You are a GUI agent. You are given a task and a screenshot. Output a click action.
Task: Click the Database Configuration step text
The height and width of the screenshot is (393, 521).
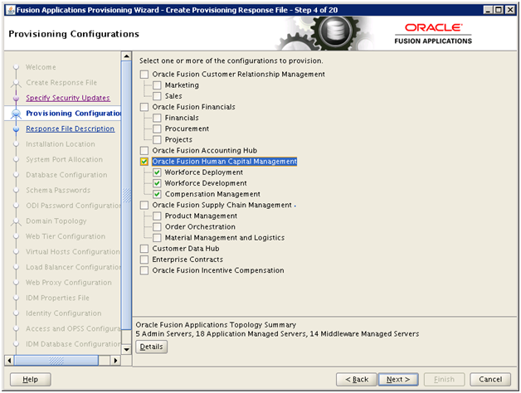point(67,175)
